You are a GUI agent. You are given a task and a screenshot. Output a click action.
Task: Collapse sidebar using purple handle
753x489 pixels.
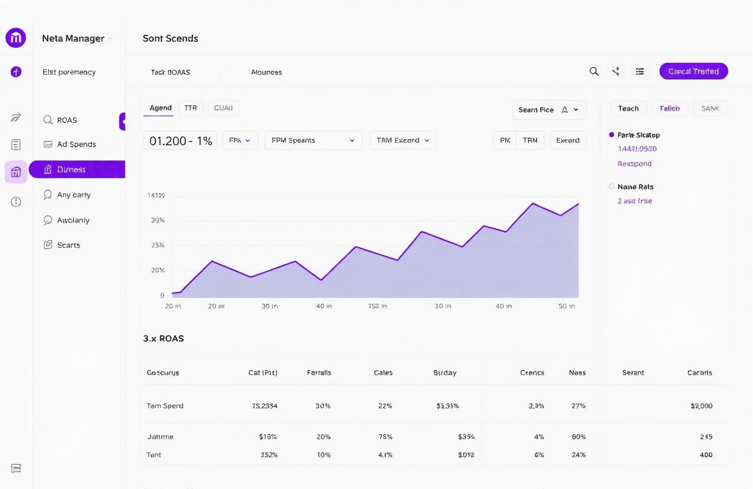(x=122, y=121)
